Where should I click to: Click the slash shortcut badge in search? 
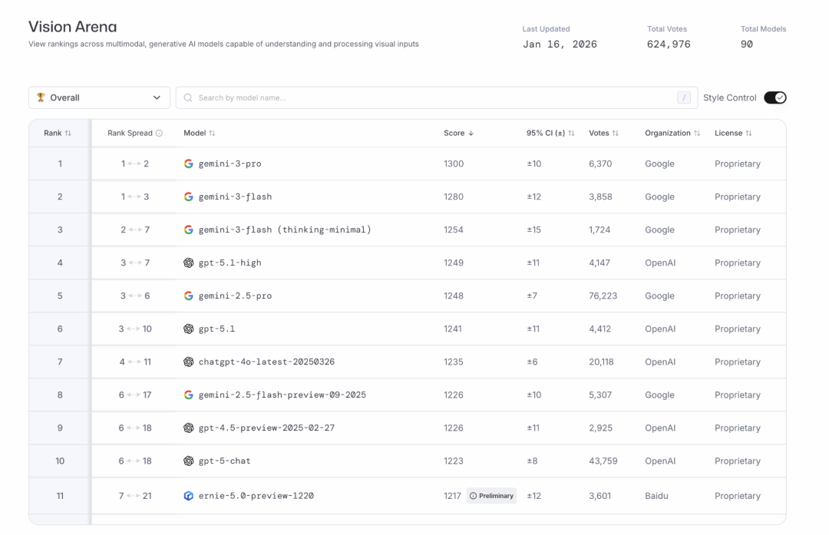click(x=684, y=97)
